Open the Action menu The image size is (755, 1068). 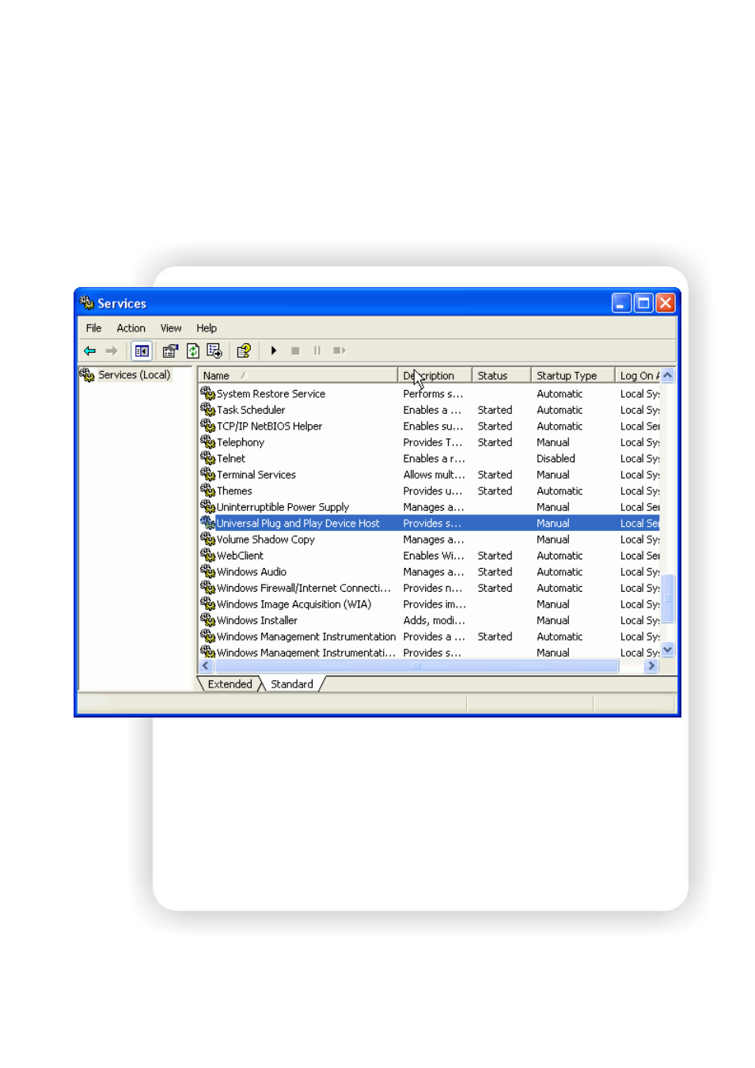click(x=131, y=328)
